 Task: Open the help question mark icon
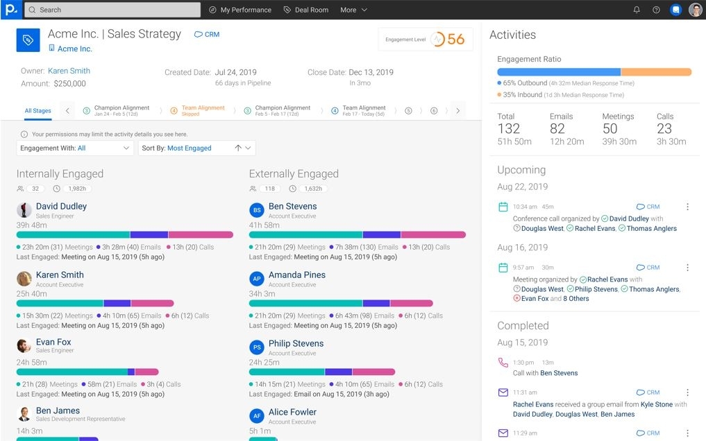coord(656,10)
